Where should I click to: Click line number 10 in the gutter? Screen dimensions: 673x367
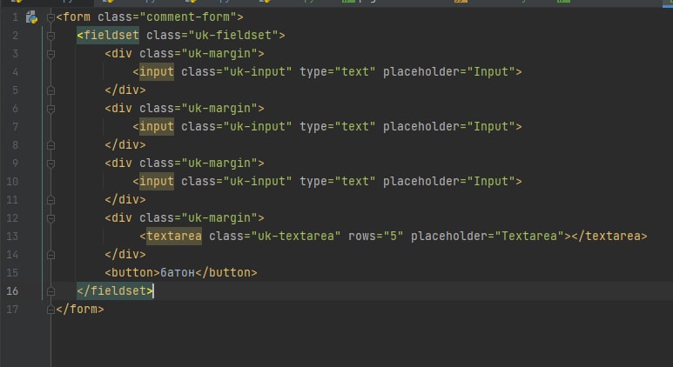point(12,182)
